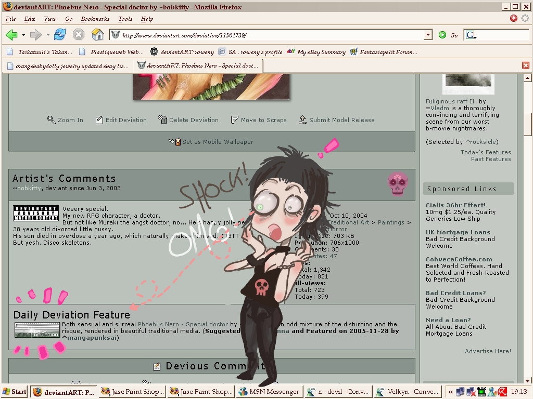Click the UK Mortgage Loans sponsored link
533x399 pixels.
(458, 232)
